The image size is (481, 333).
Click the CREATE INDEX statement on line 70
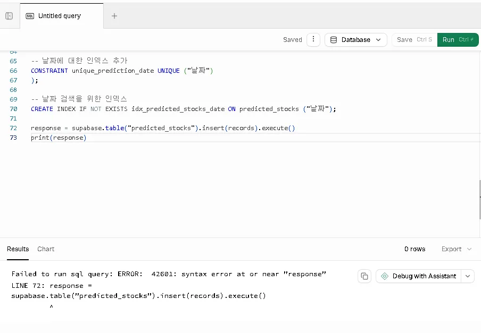click(x=184, y=109)
